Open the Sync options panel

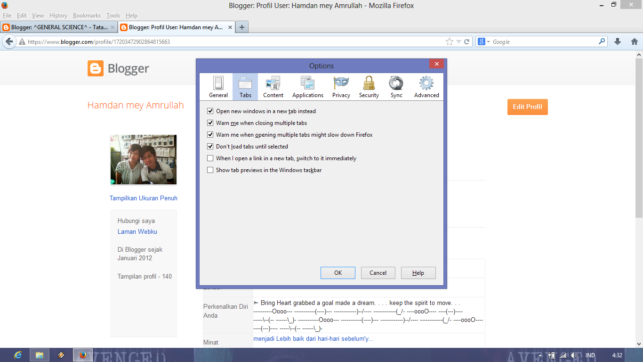point(396,87)
